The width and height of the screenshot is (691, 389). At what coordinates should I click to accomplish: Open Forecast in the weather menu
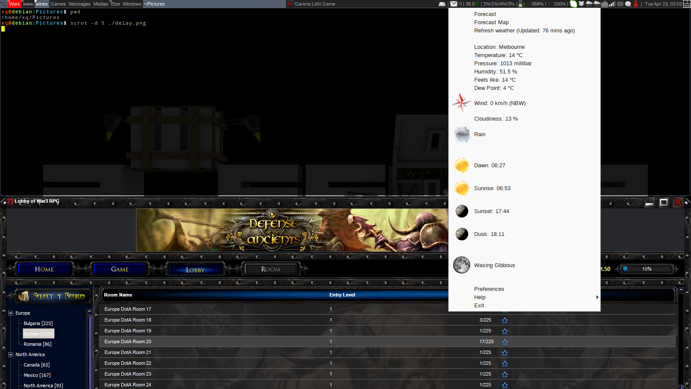(x=485, y=14)
